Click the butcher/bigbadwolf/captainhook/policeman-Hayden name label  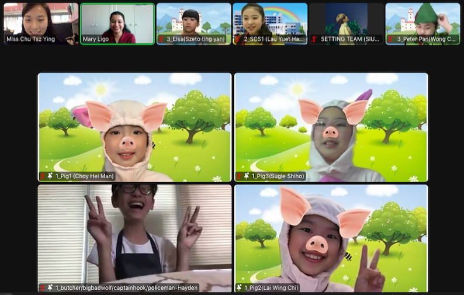[126, 287]
